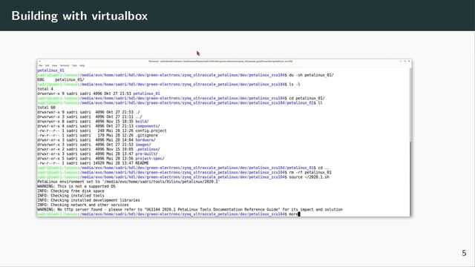Click the slide page number 5
The height and width of the screenshot is (267, 475).
[464, 253]
